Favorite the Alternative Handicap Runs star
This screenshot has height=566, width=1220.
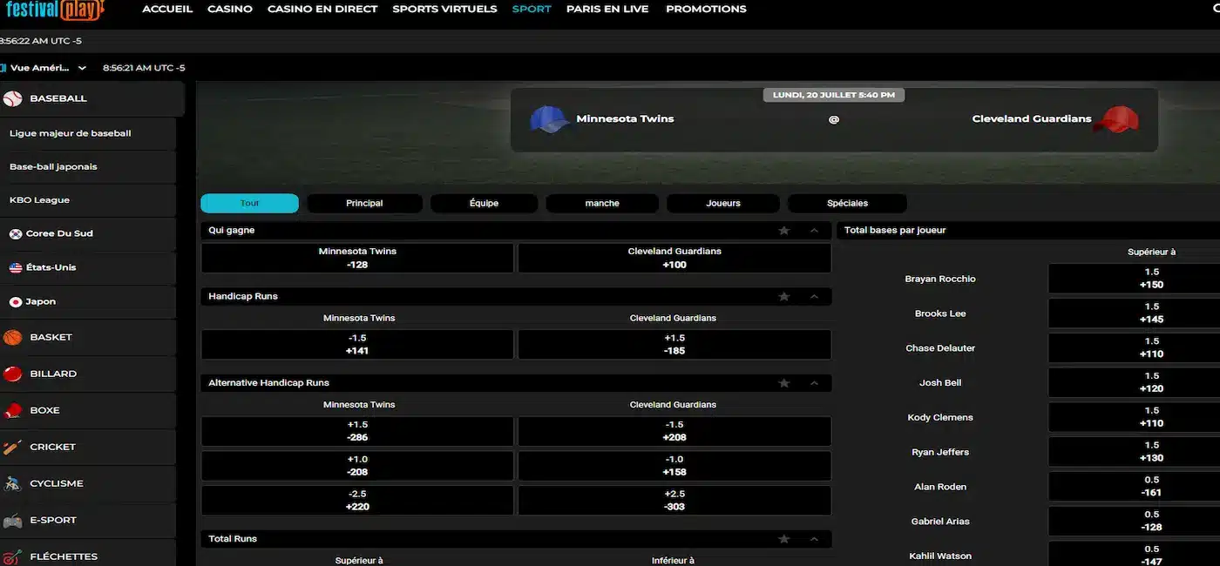[783, 383]
